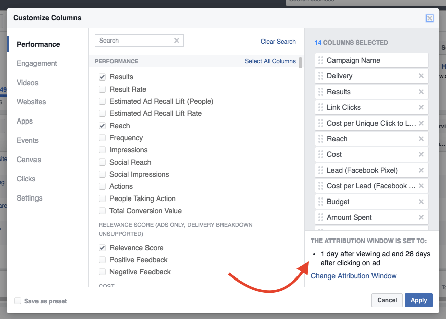Image resolution: width=446 pixels, height=319 pixels.
Task: Grab the Lead (Facebook Pixel) drag handle
Action: click(321, 170)
